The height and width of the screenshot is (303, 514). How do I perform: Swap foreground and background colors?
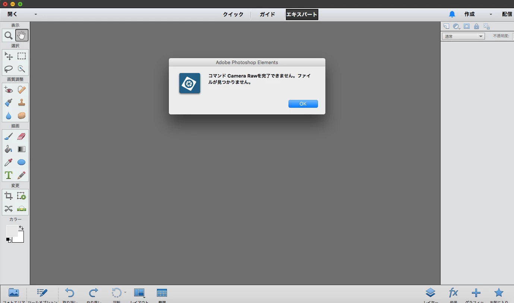tap(21, 227)
